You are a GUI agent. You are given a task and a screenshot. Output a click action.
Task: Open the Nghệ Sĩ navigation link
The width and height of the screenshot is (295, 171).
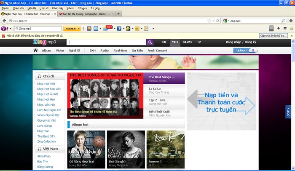(74, 51)
